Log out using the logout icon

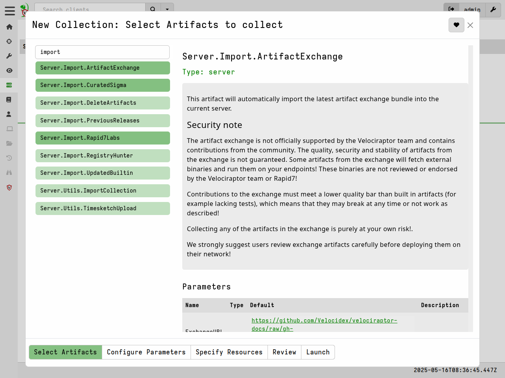pos(451,10)
